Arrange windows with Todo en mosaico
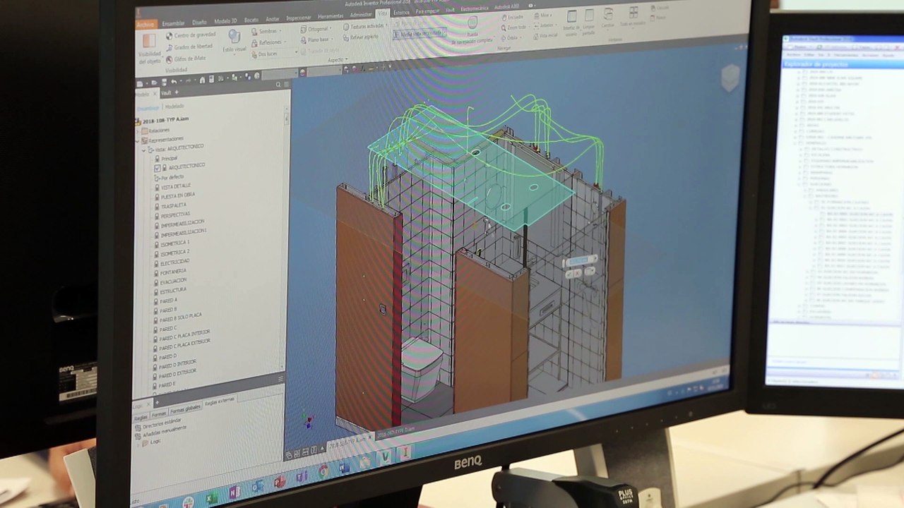 633,17
